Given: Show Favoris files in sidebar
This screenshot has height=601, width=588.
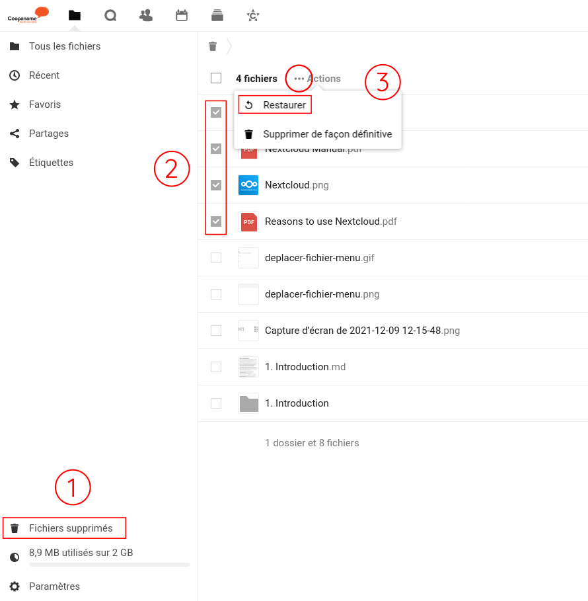Looking at the screenshot, I should [x=45, y=104].
